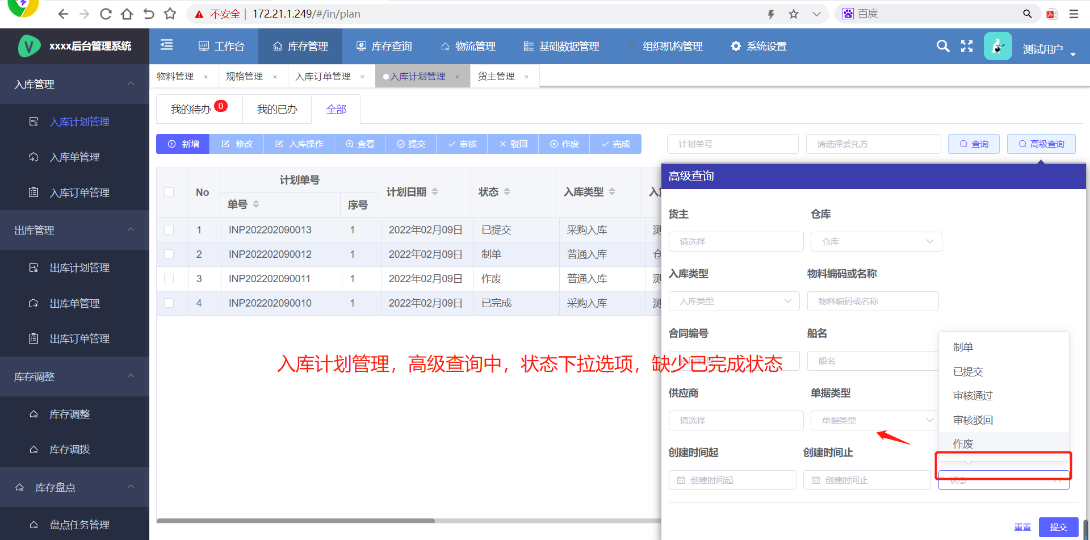Switch to 我的已办 tab
Viewport: 1090px width, 540px height.
point(277,109)
